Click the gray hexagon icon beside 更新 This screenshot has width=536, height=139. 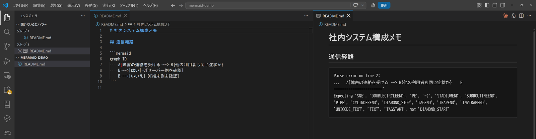pos(373,5)
